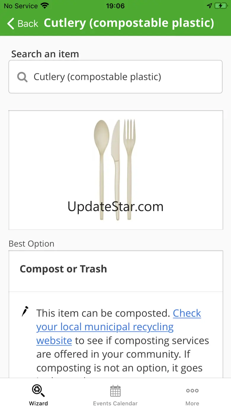Tap the More three-dots icon
The height and width of the screenshot is (411, 231).
(x=192, y=391)
